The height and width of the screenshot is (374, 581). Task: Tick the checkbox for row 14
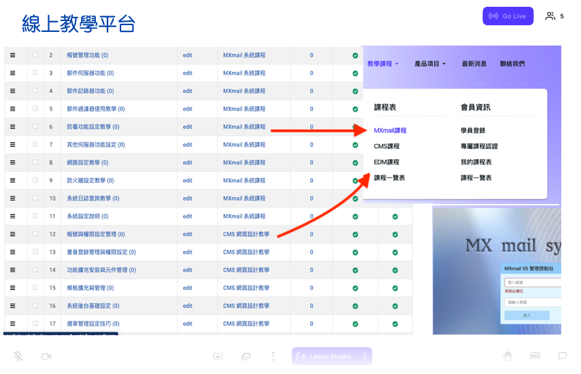coord(35,269)
